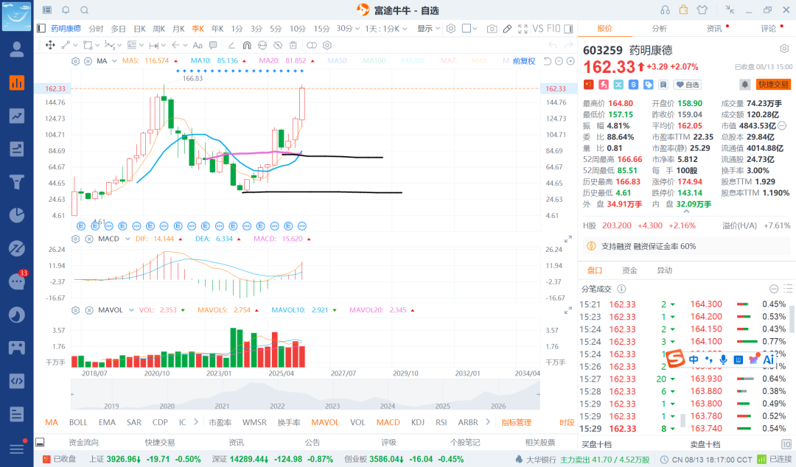Click the 分笔成交 info circle icon
Image resolution: width=796 pixels, height=467 pixels.
(x=621, y=289)
